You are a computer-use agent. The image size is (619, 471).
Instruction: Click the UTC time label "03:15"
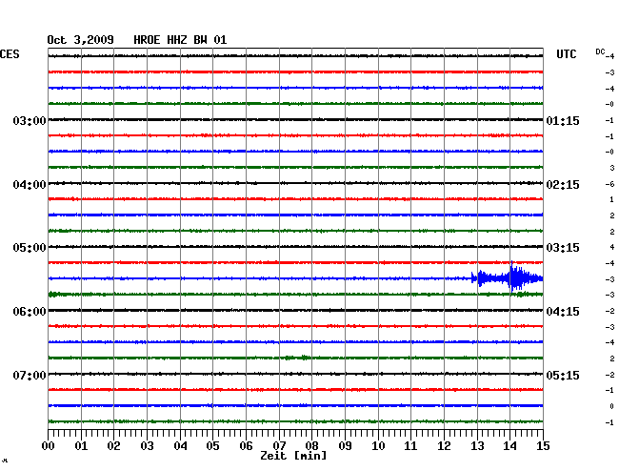pyautogui.click(x=563, y=248)
